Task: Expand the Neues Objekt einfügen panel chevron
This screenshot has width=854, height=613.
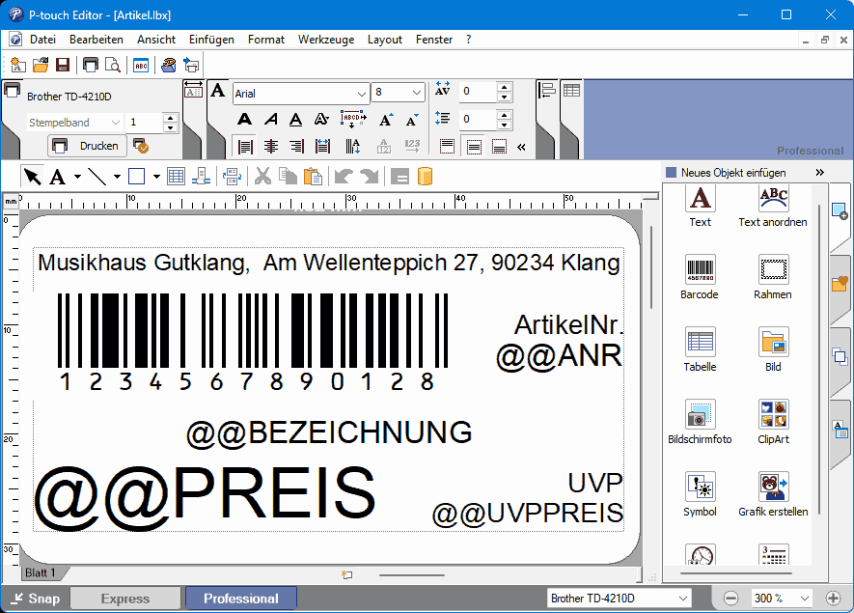Action: [x=819, y=172]
